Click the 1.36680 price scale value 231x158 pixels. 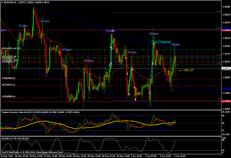pos(227,7)
